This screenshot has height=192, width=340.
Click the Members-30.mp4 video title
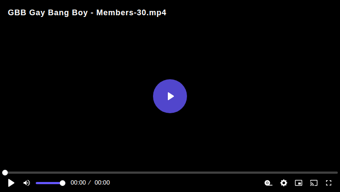131,13
